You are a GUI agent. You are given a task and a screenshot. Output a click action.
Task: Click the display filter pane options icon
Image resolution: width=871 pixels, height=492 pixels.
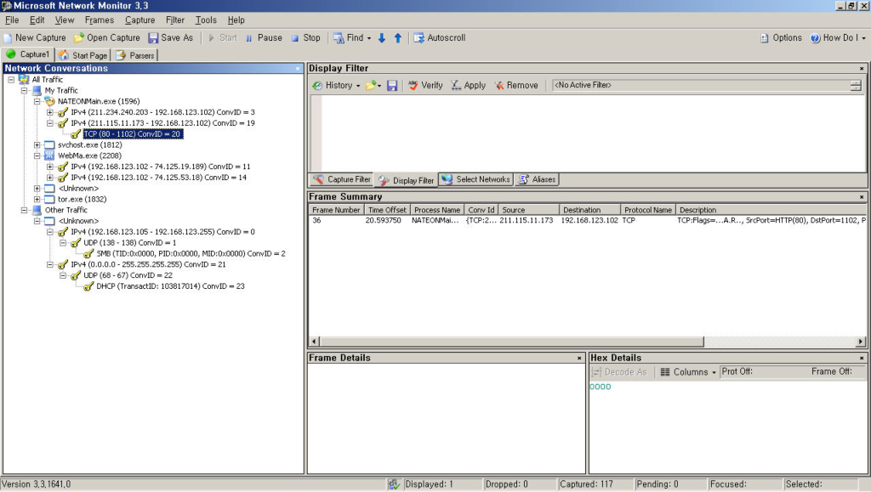tap(856, 86)
